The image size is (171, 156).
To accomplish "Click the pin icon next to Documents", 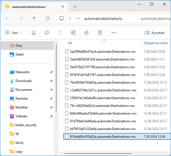I will (x=52, y=90).
